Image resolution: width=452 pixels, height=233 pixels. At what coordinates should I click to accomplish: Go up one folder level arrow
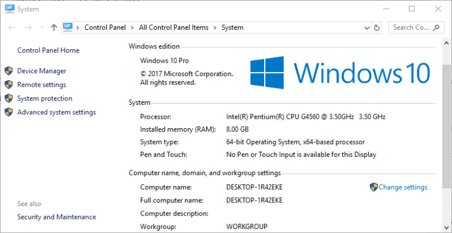tap(54, 28)
